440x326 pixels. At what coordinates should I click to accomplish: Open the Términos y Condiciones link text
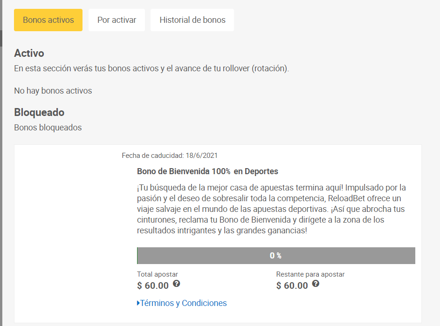coord(183,303)
